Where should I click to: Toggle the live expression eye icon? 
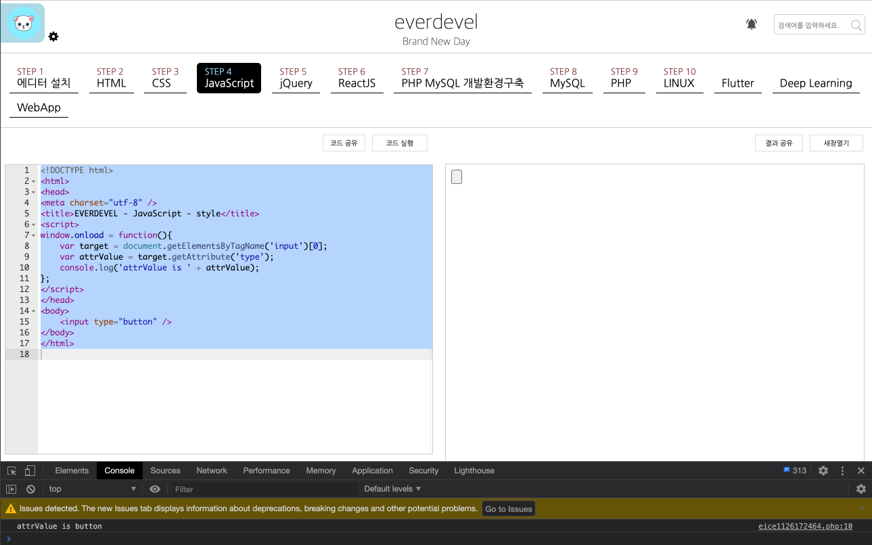pyautogui.click(x=155, y=489)
